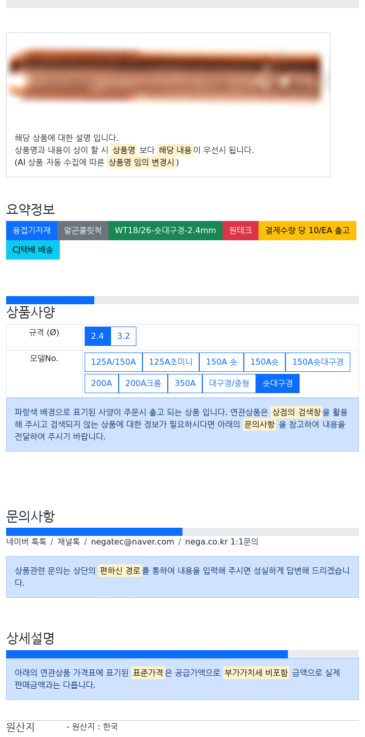Choose the 200A model
Viewport: 365px width, 737px height.
(101, 383)
